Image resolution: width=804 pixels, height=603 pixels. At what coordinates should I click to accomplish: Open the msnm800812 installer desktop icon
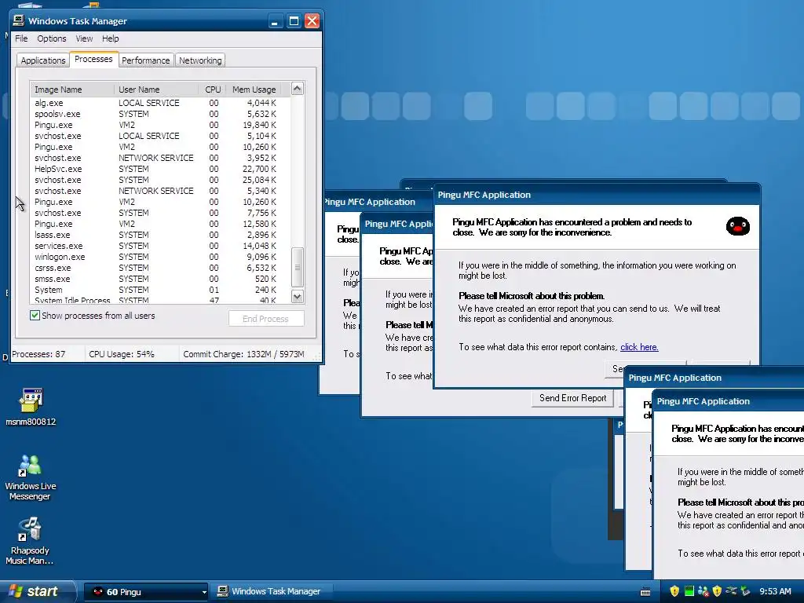tap(31, 407)
